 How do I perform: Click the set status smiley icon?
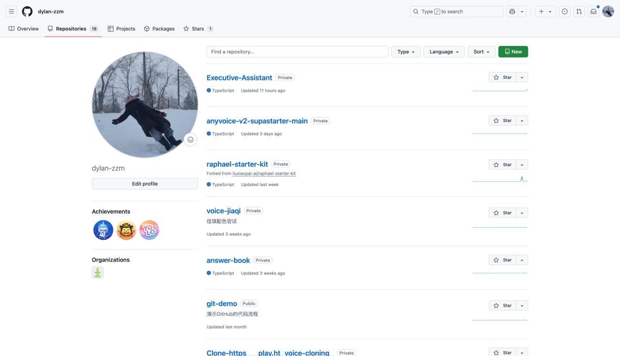[x=190, y=139]
